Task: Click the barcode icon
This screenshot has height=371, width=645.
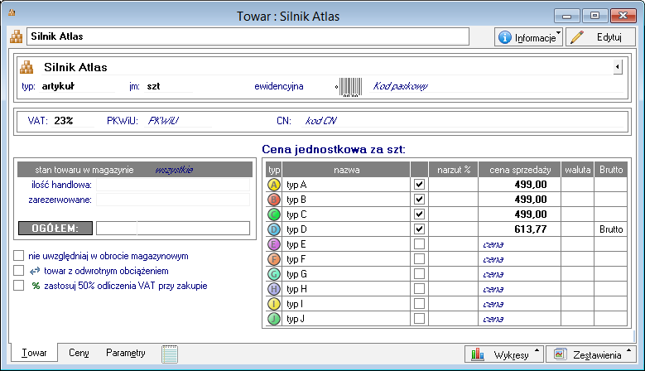Action: click(x=350, y=87)
